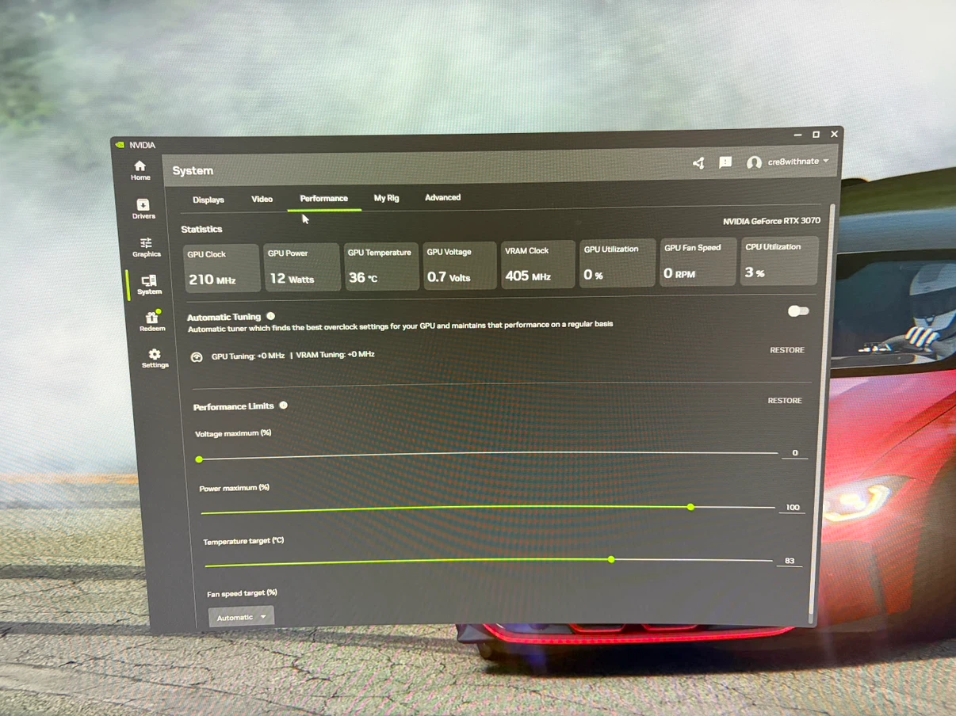The height and width of the screenshot is (716, 956).
Task: Open the Home section in sidebar
Action: (140, 170)
